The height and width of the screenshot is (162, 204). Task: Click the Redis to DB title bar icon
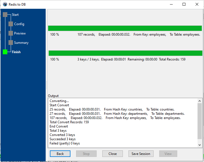tap(5, 4)
